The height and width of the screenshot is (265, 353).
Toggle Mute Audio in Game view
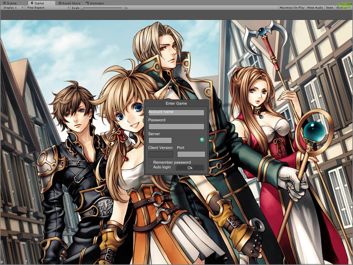pos(315,8)
